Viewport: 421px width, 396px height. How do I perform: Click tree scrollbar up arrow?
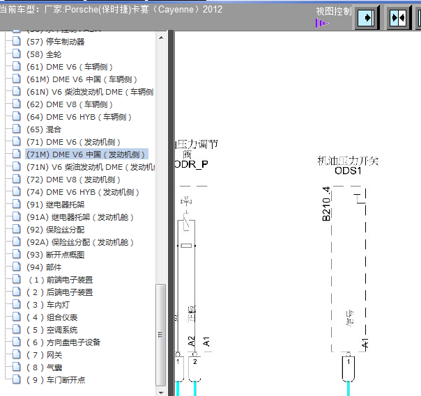pyautogui.click(x=161, y=38)
